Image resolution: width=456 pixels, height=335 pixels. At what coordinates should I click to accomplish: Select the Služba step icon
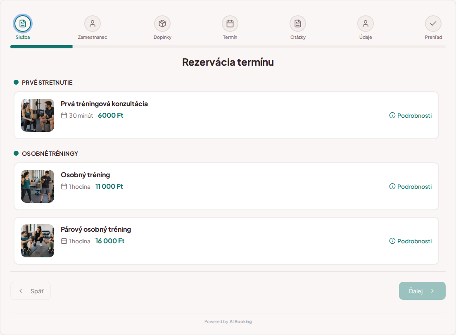(23, 24)
